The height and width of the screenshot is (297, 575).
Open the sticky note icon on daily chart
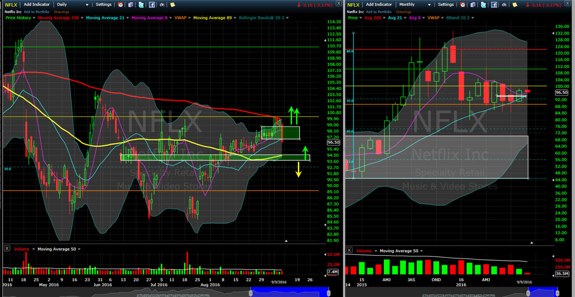pyautogui.click(x=172, y=5)
